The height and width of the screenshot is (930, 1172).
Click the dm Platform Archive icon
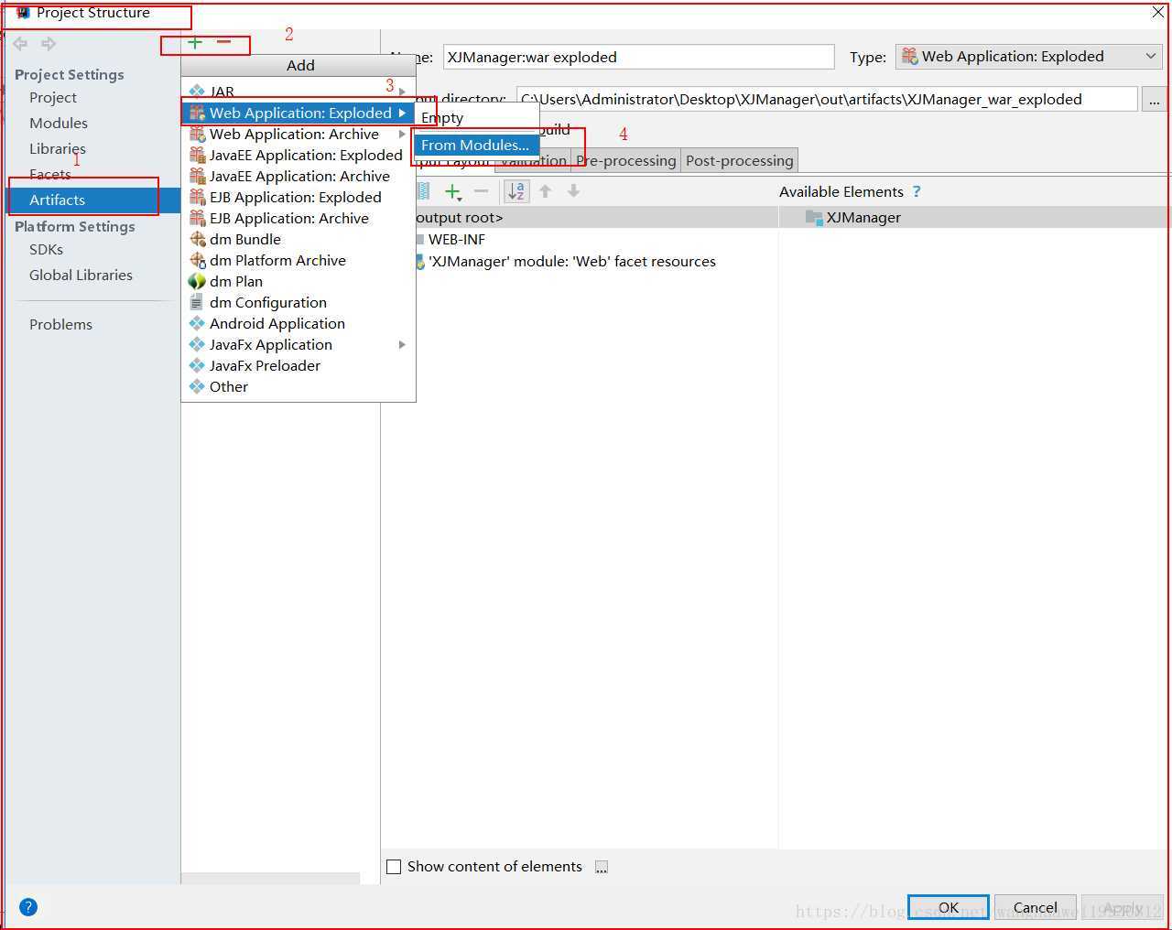pos(197,260)
